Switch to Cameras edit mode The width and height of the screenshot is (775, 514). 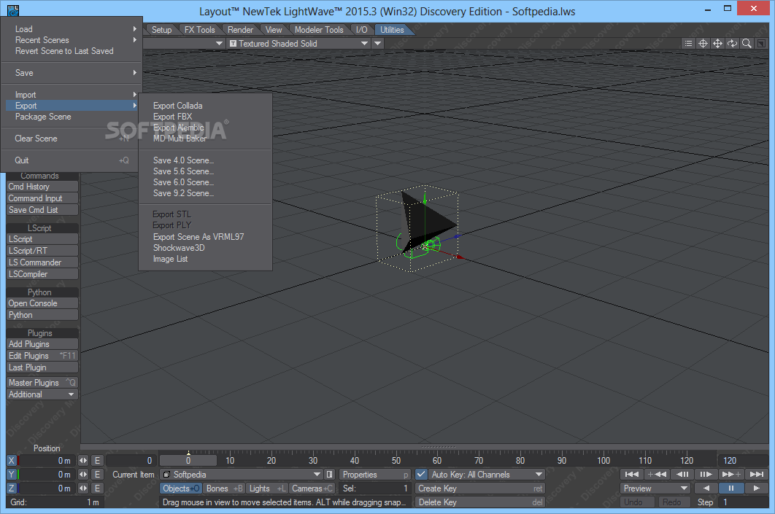(x=312, y=488)
